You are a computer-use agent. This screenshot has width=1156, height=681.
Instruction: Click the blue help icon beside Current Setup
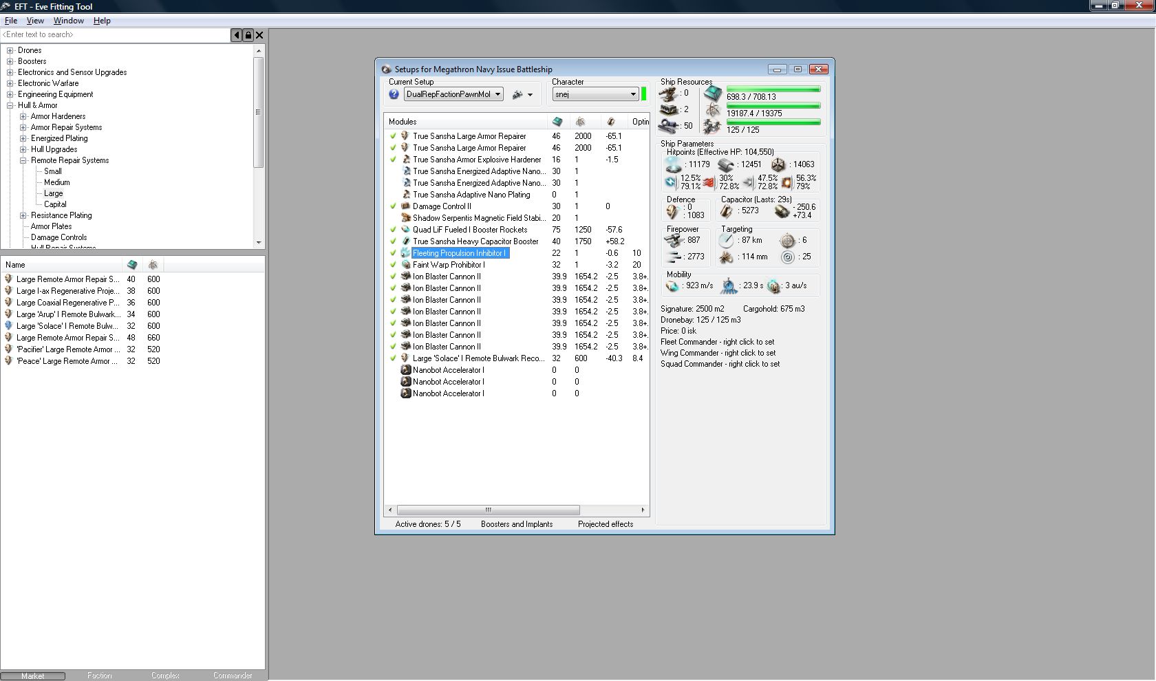394,94
